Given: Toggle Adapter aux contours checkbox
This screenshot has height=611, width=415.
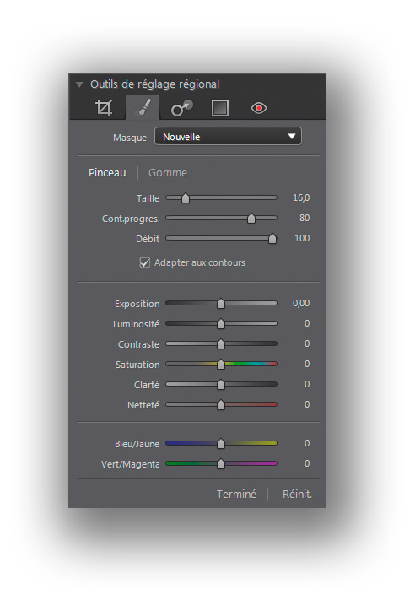Looking at the screenshot, I should click(144, 262).
